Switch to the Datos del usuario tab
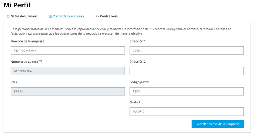This screenshot has height=135, width=254. point(22,16)
